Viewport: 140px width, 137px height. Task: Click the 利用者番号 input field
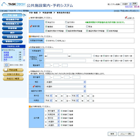[x=54, y=51]
